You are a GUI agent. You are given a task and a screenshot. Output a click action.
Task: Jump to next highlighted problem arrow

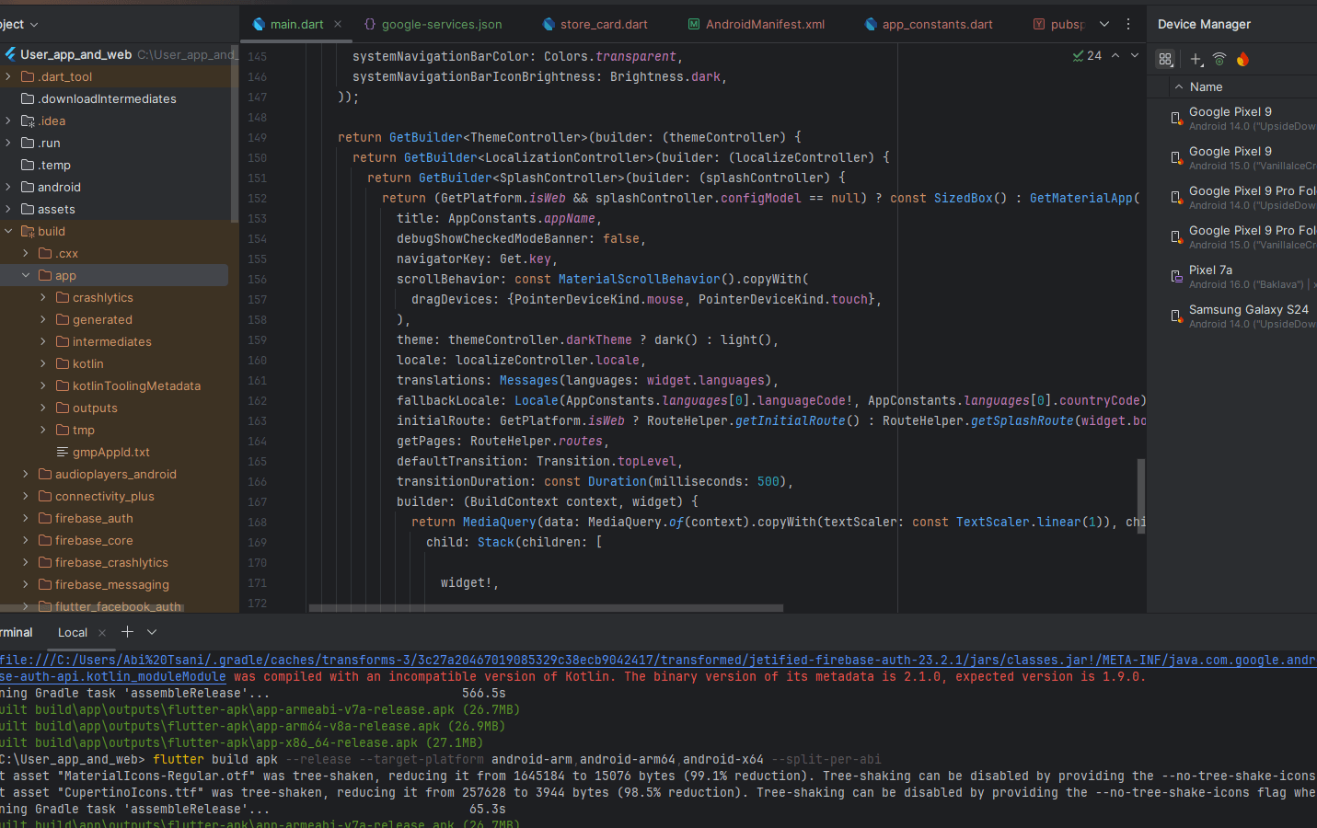(x=1135, y=56)
